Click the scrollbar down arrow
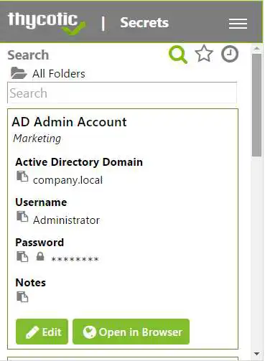The height and width of the screenshot is (361, 265). click(x=257, y=353)
